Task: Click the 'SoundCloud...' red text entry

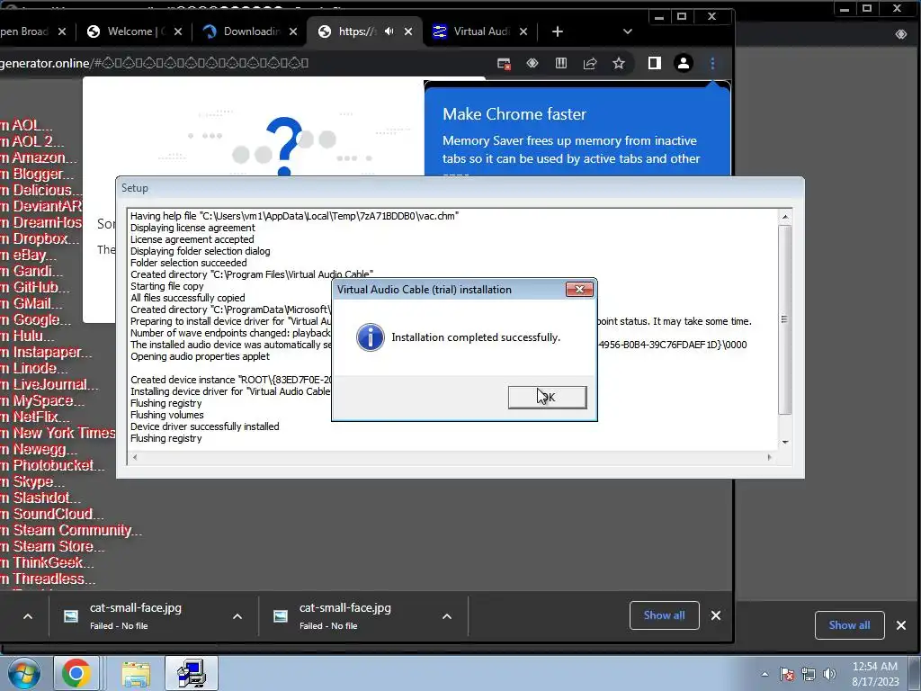Action: (x=52, y=514)
